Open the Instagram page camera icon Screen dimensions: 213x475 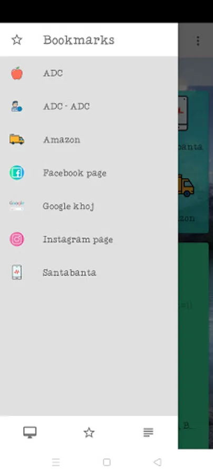click(17, 239)
